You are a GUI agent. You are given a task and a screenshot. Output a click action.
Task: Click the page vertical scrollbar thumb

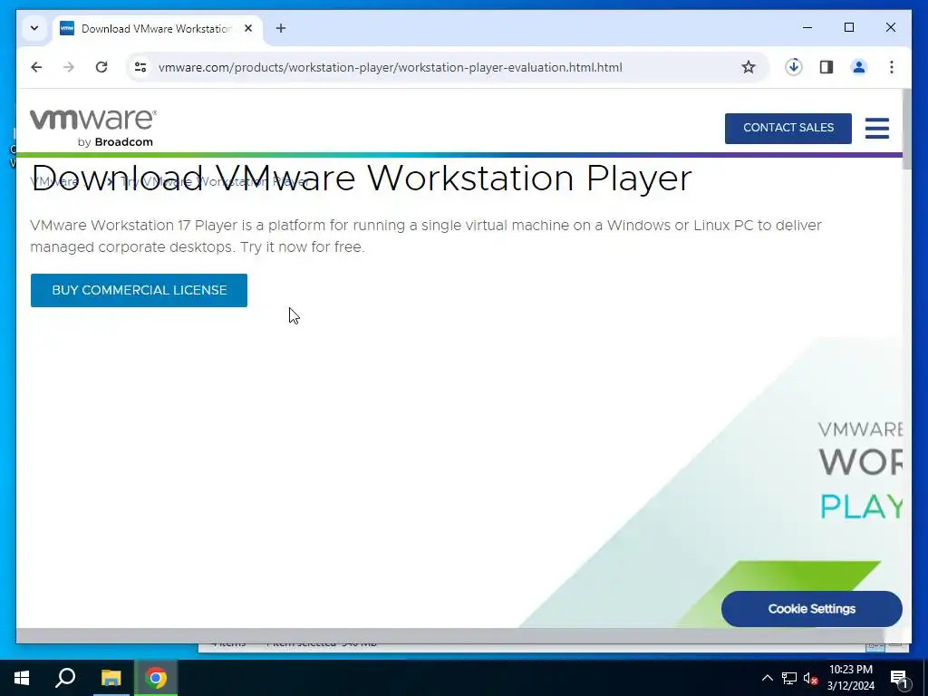tap(906, 130)
